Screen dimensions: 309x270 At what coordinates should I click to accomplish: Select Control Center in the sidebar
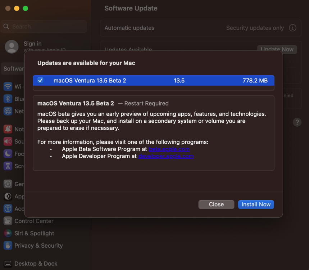(x=34, y=221)
